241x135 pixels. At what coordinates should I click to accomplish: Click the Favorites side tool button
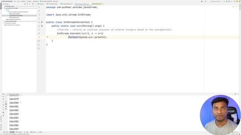tap(1, 127)
